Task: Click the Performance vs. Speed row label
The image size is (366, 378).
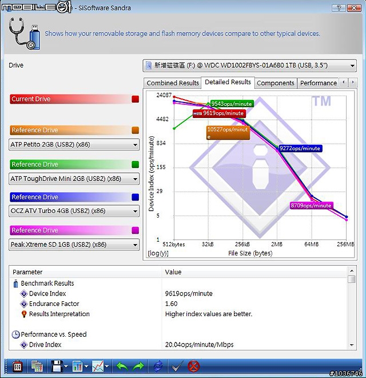Action: coord(53,334)
